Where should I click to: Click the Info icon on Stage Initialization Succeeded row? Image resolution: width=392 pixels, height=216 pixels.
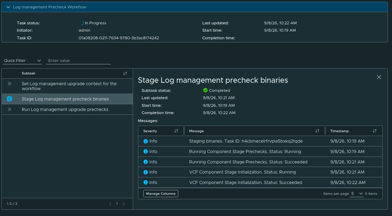coord(146,183)
